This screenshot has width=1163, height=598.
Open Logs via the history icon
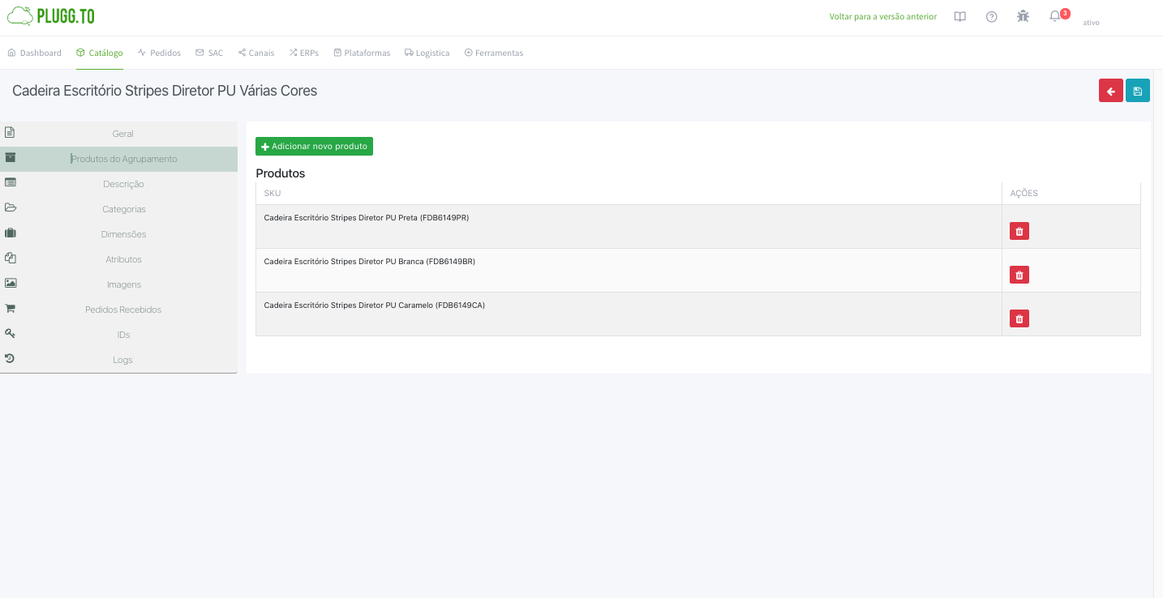pos(122,359)
